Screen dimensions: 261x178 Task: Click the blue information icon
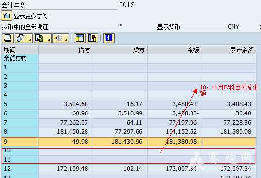pyautogui.click(x=109, y=38)
